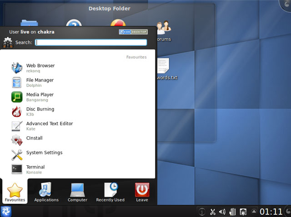This screenshot has height=217, width=291.
Task: Click the desktop toolbox cashew top corner
Action: [286, 5]
